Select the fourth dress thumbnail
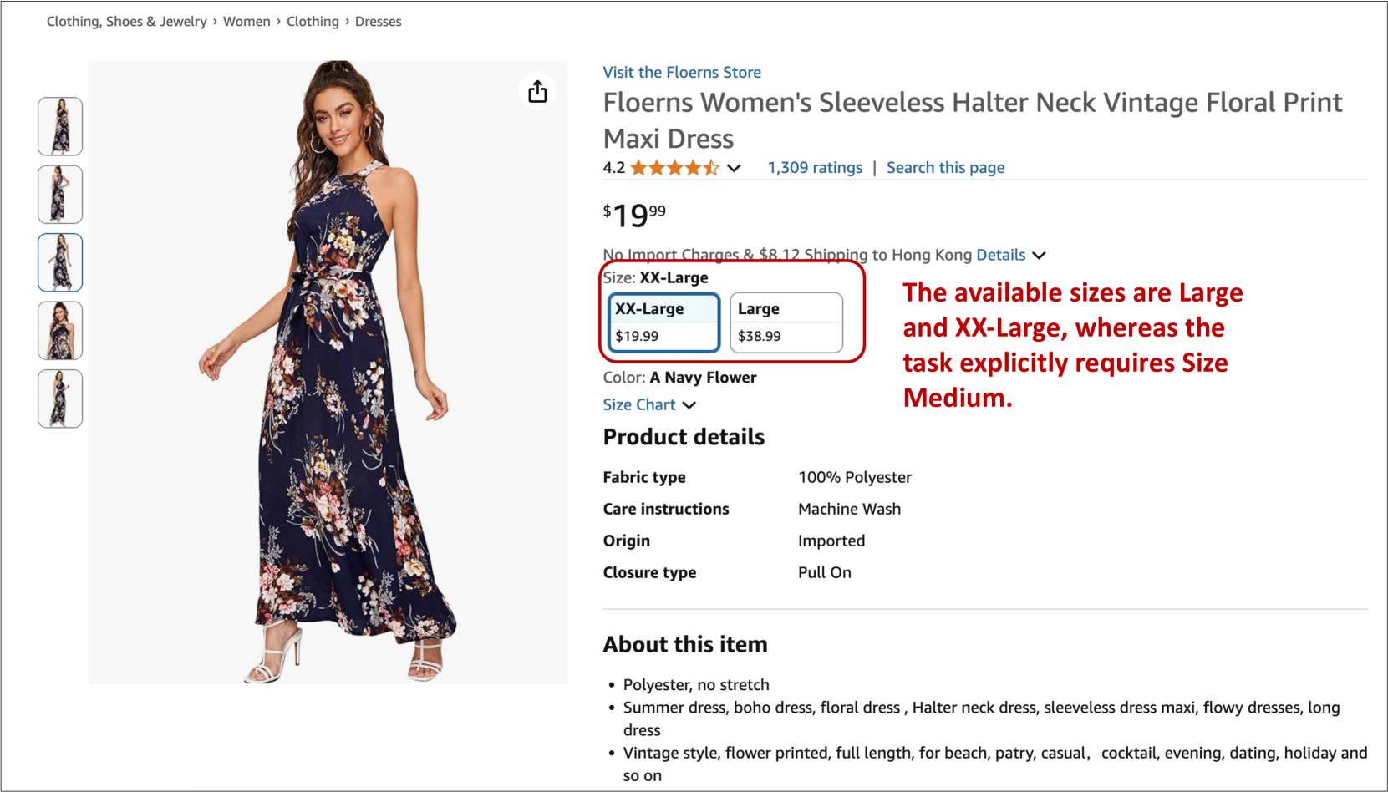 60,331
